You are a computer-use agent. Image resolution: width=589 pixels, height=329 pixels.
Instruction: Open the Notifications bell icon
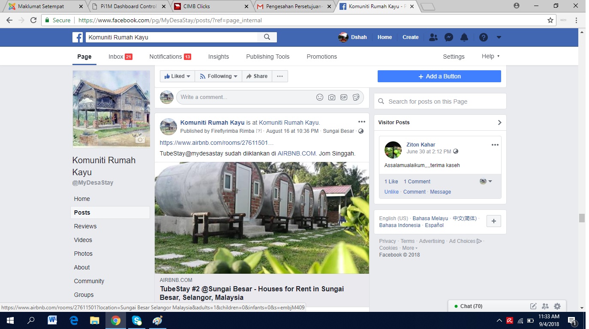(x=464, y=37)
